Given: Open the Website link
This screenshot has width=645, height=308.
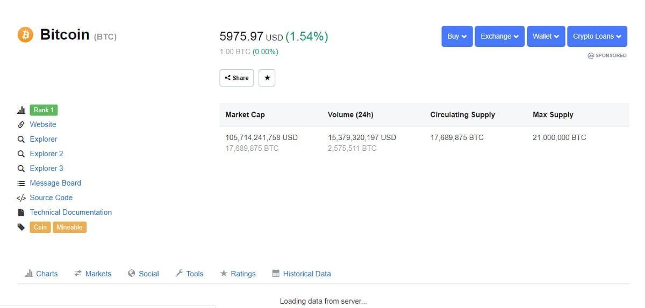Looking at the screenshot, I should [x=43, y=124].
